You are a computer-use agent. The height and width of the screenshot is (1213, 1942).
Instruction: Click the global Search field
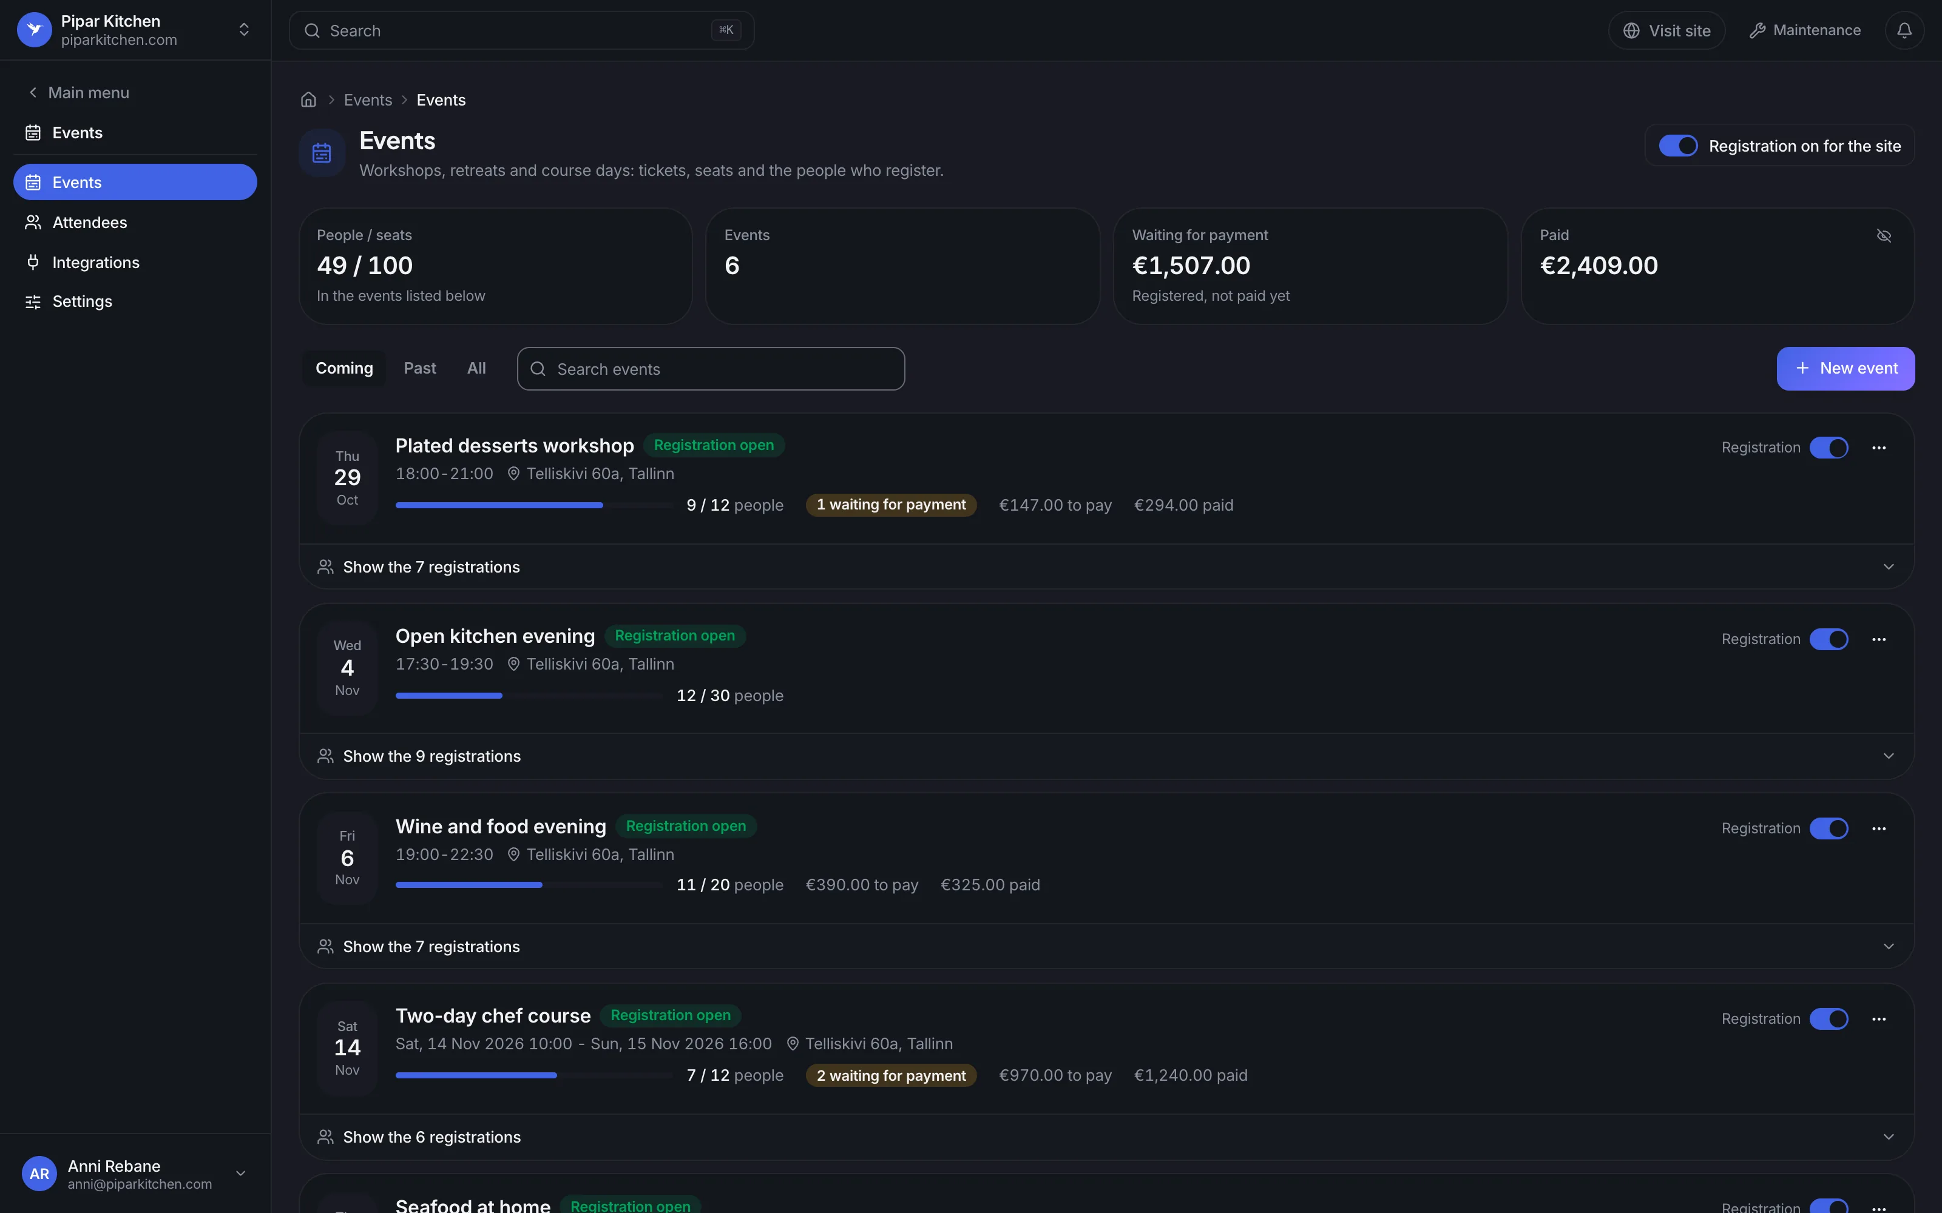point(521,30)
